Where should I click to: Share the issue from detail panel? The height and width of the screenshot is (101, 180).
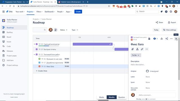pyautogui.click(x=166, y=39)
